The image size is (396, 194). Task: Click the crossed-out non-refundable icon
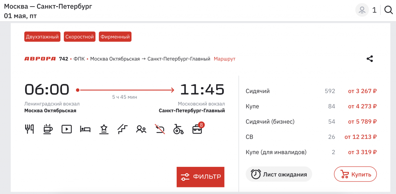click(159, 129)
